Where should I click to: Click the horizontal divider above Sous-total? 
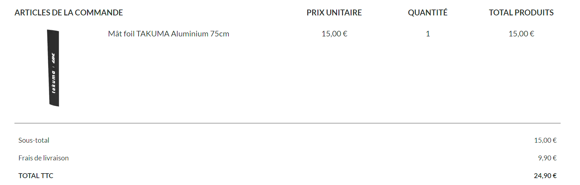tap(287, 123)
